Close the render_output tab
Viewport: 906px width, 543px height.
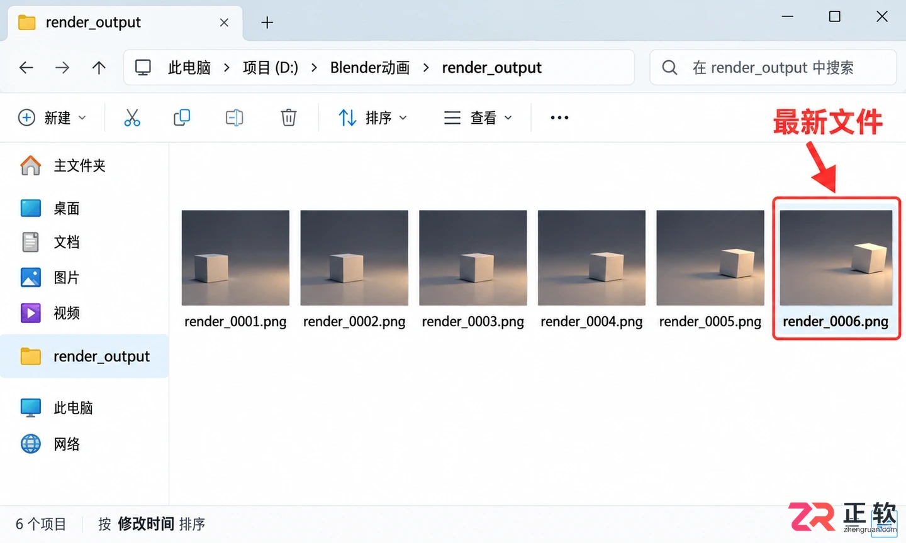click(x=224, y=23)
